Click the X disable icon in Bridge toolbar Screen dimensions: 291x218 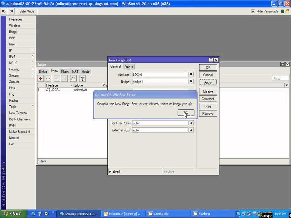pyautogui.click(x=64, y=79)
